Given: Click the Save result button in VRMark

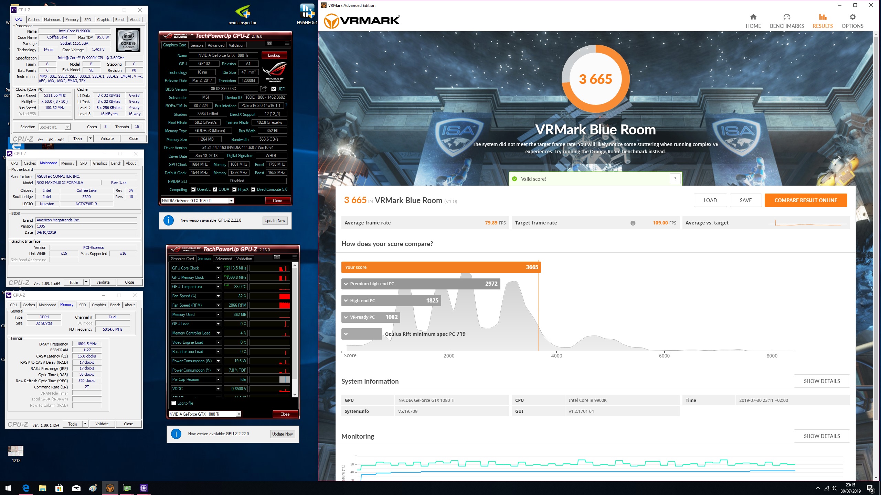Looking at the screenshot, I should pos(746,200).
